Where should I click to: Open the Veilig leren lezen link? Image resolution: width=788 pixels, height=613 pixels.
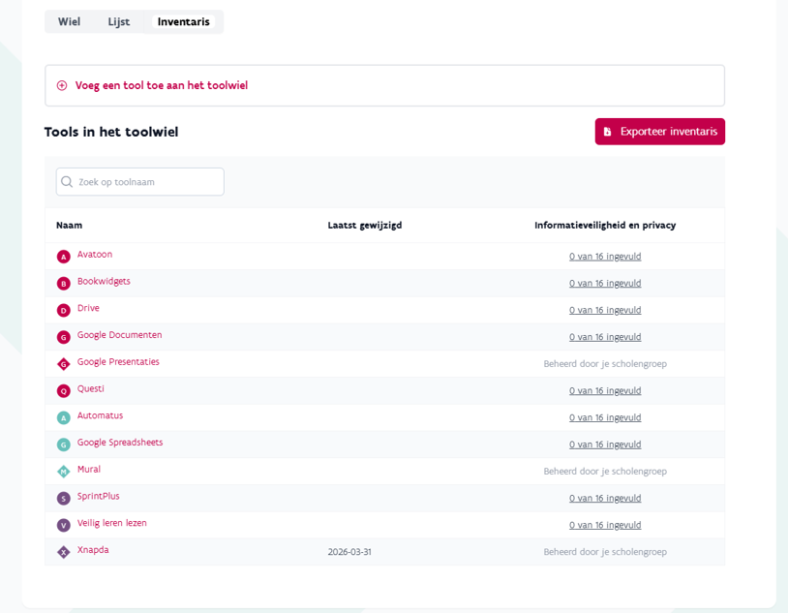point(112,523)
